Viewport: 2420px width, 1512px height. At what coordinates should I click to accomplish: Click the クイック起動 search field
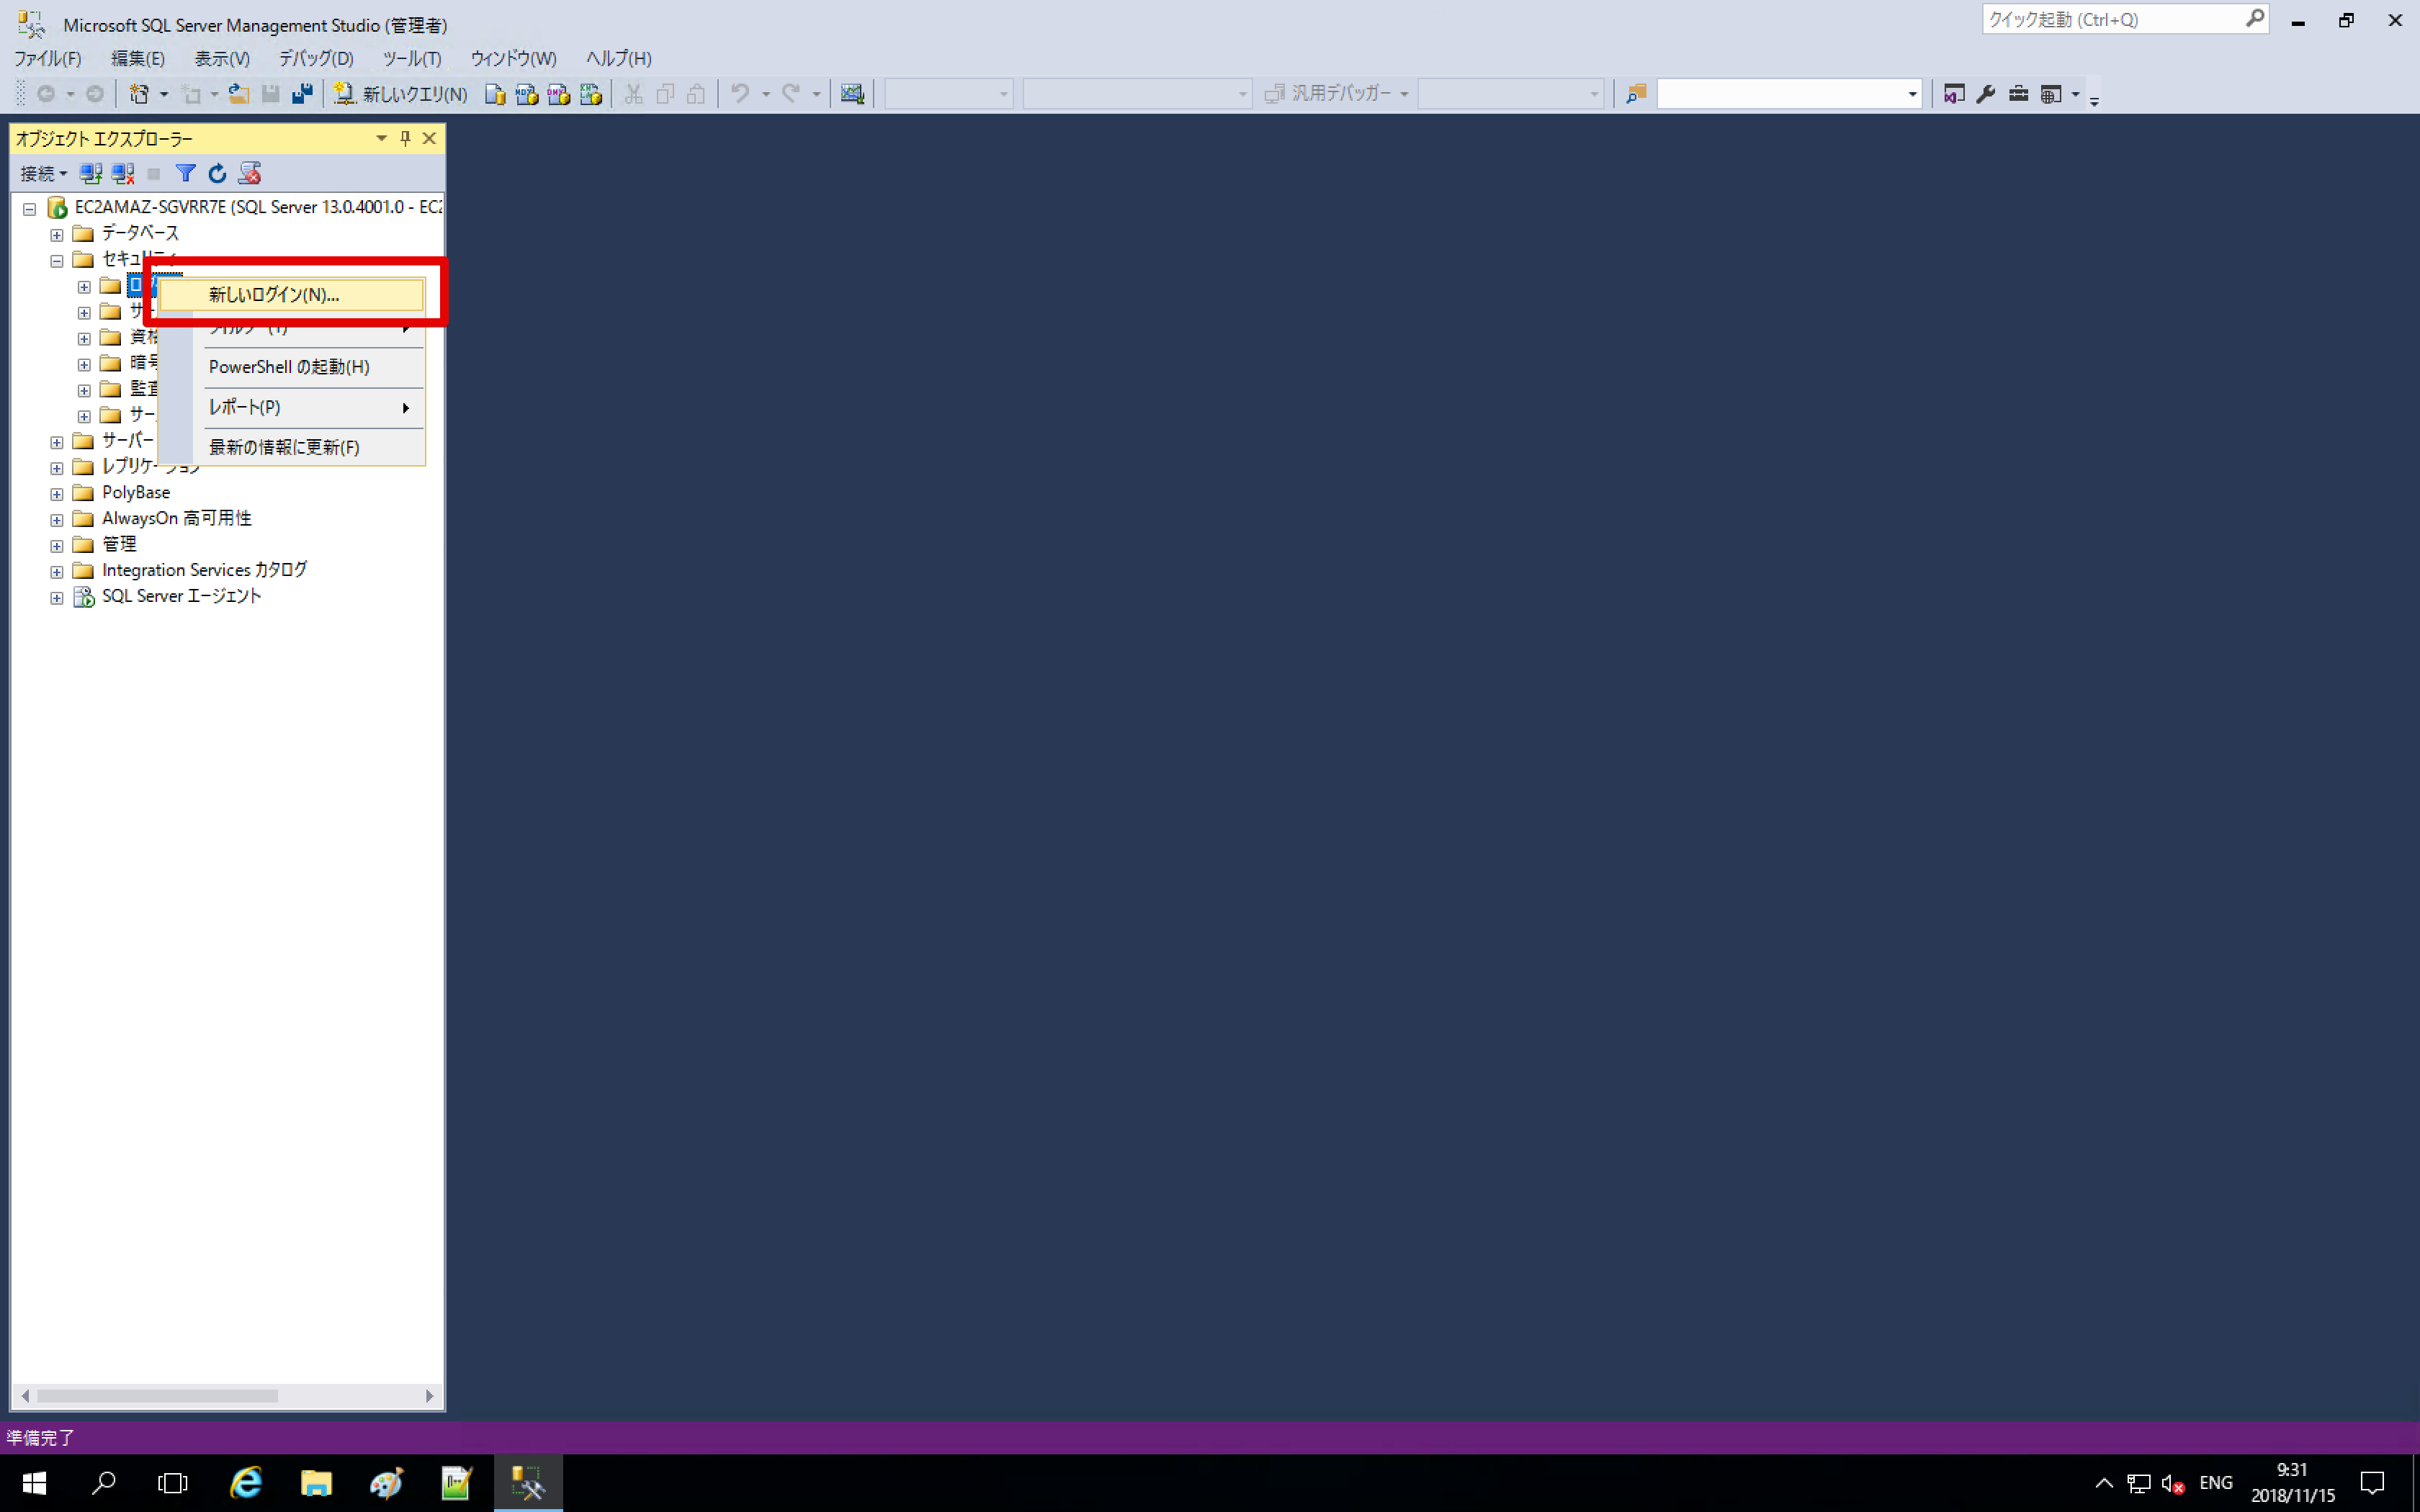2112,20
